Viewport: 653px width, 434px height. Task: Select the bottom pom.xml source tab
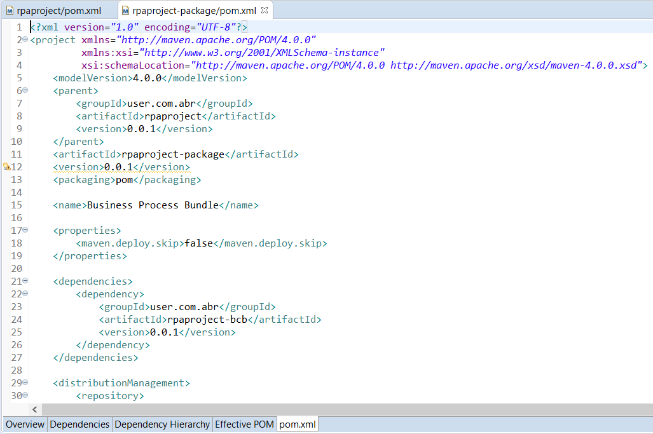tap(298, 424)
